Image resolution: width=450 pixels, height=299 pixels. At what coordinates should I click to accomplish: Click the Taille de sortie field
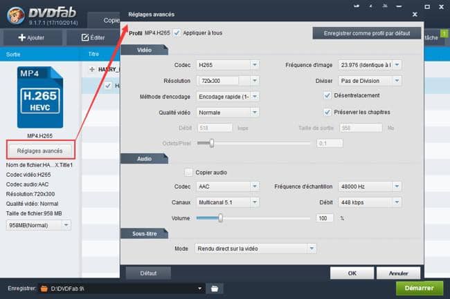pyautogui.click(x=361, y=128)
